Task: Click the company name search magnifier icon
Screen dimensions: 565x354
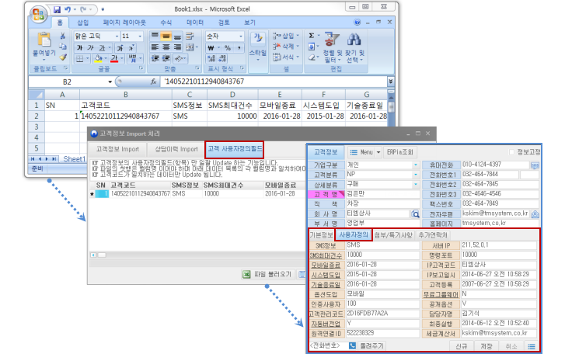Action: pyautogui.click(x=416, y=214)
